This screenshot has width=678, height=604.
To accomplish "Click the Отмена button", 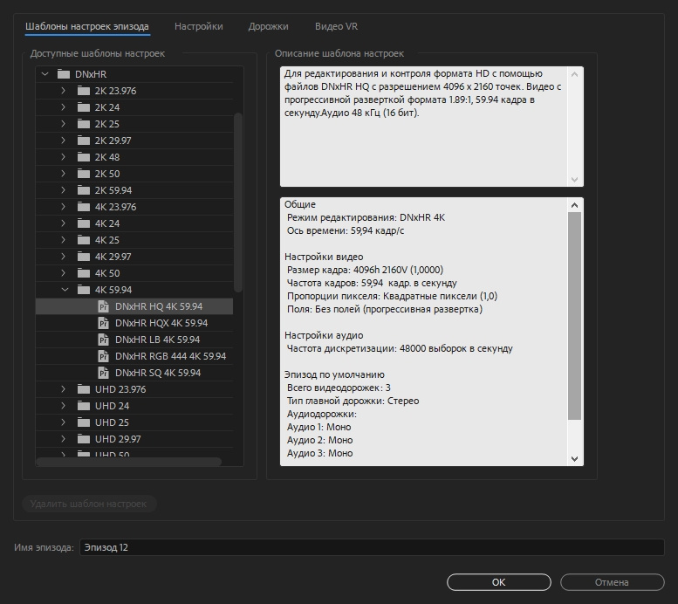I will click(x=612, y=582).
